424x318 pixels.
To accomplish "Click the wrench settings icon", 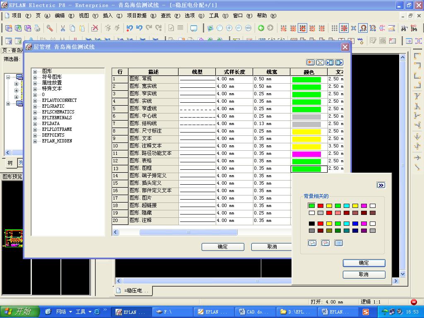I will click(x=50, y=28).
